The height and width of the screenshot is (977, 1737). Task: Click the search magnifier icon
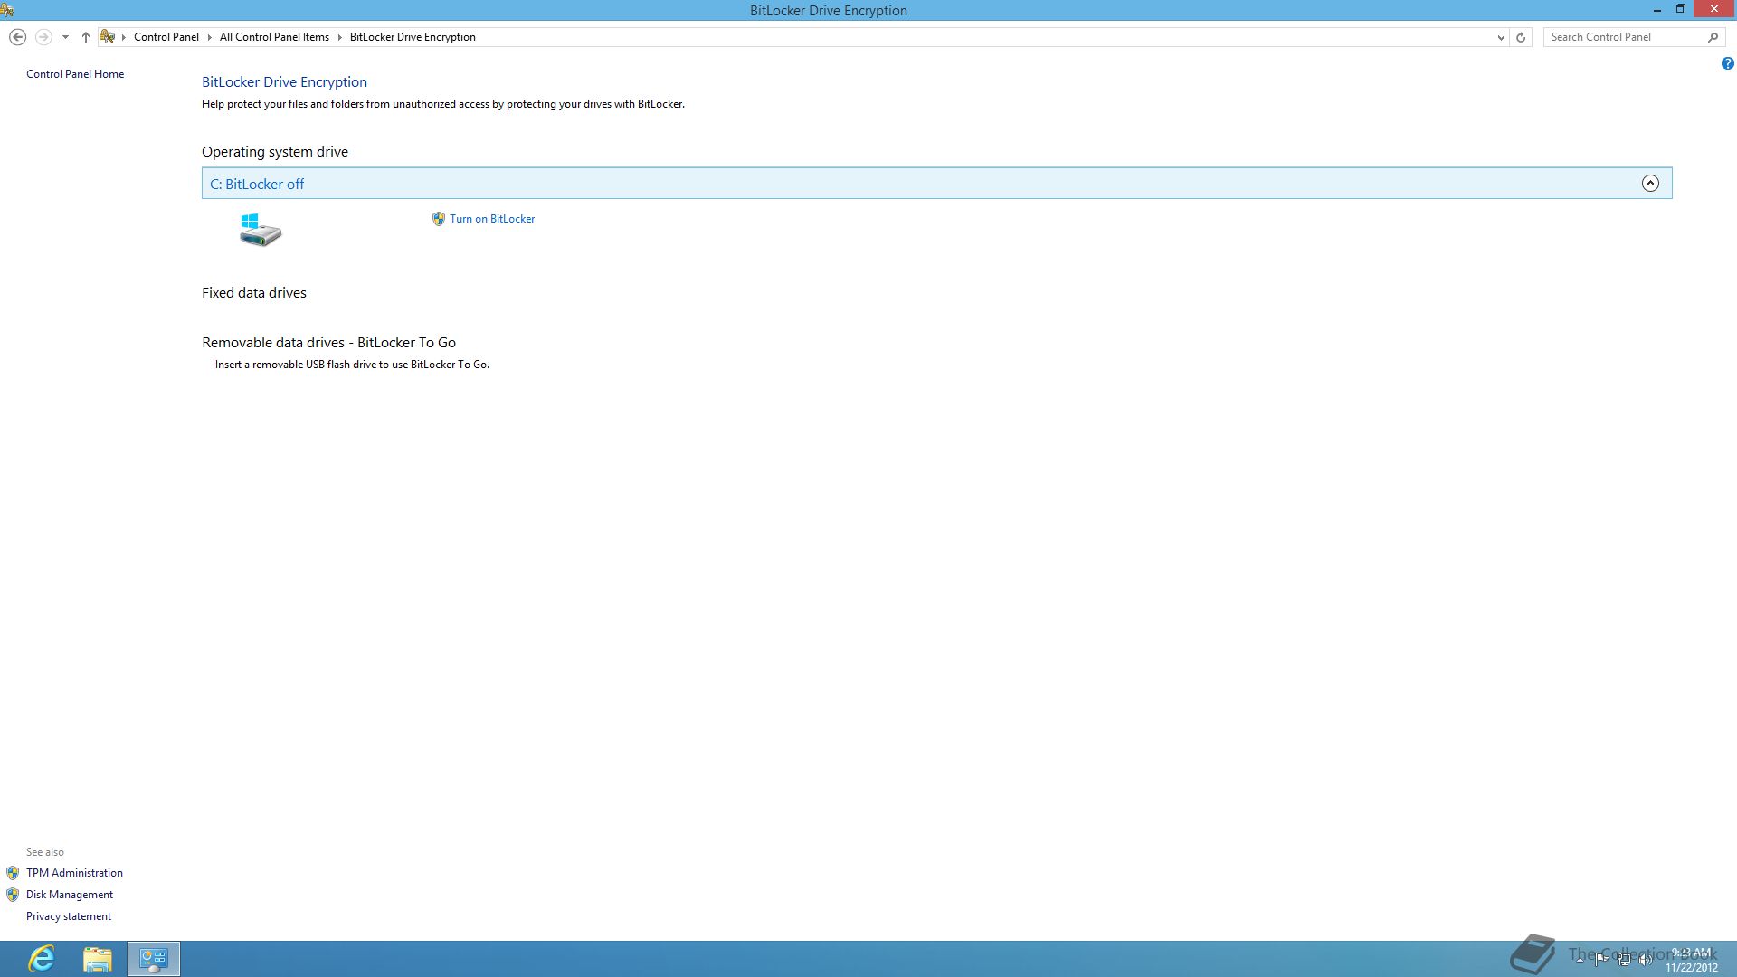(x=1713, y=37)
